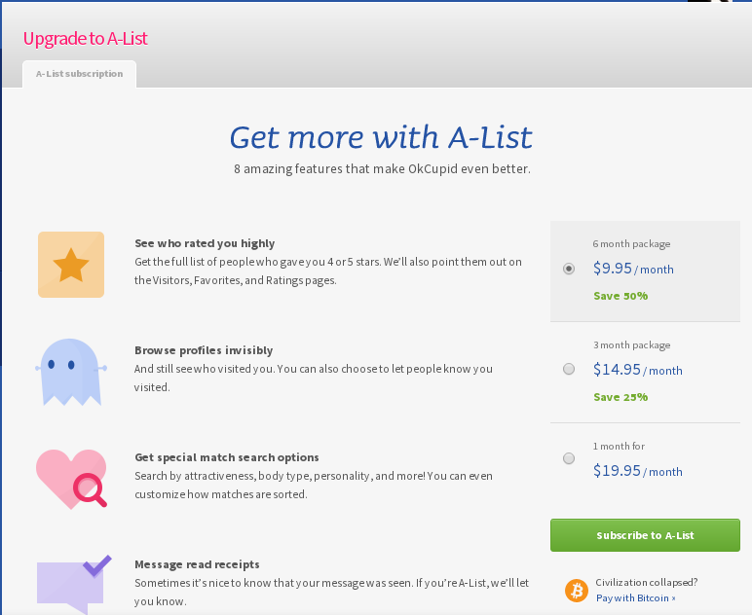The height and width of the screenshot is (615, 752).
Task: Click the 'Message read receipts' title
Action: 197,564
